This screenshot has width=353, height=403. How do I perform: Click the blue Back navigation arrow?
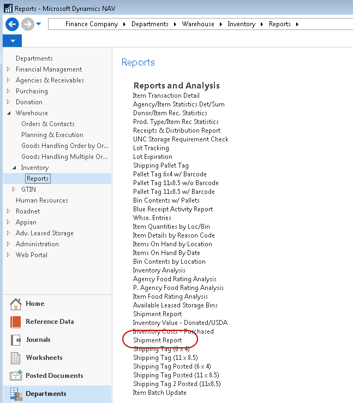coord(13,25)
